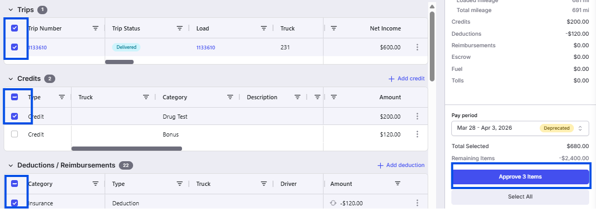The width and height of the screenshot is (596, 209).
Task: Toggle select-all checkbox in Deductions header
Action: 14,184
